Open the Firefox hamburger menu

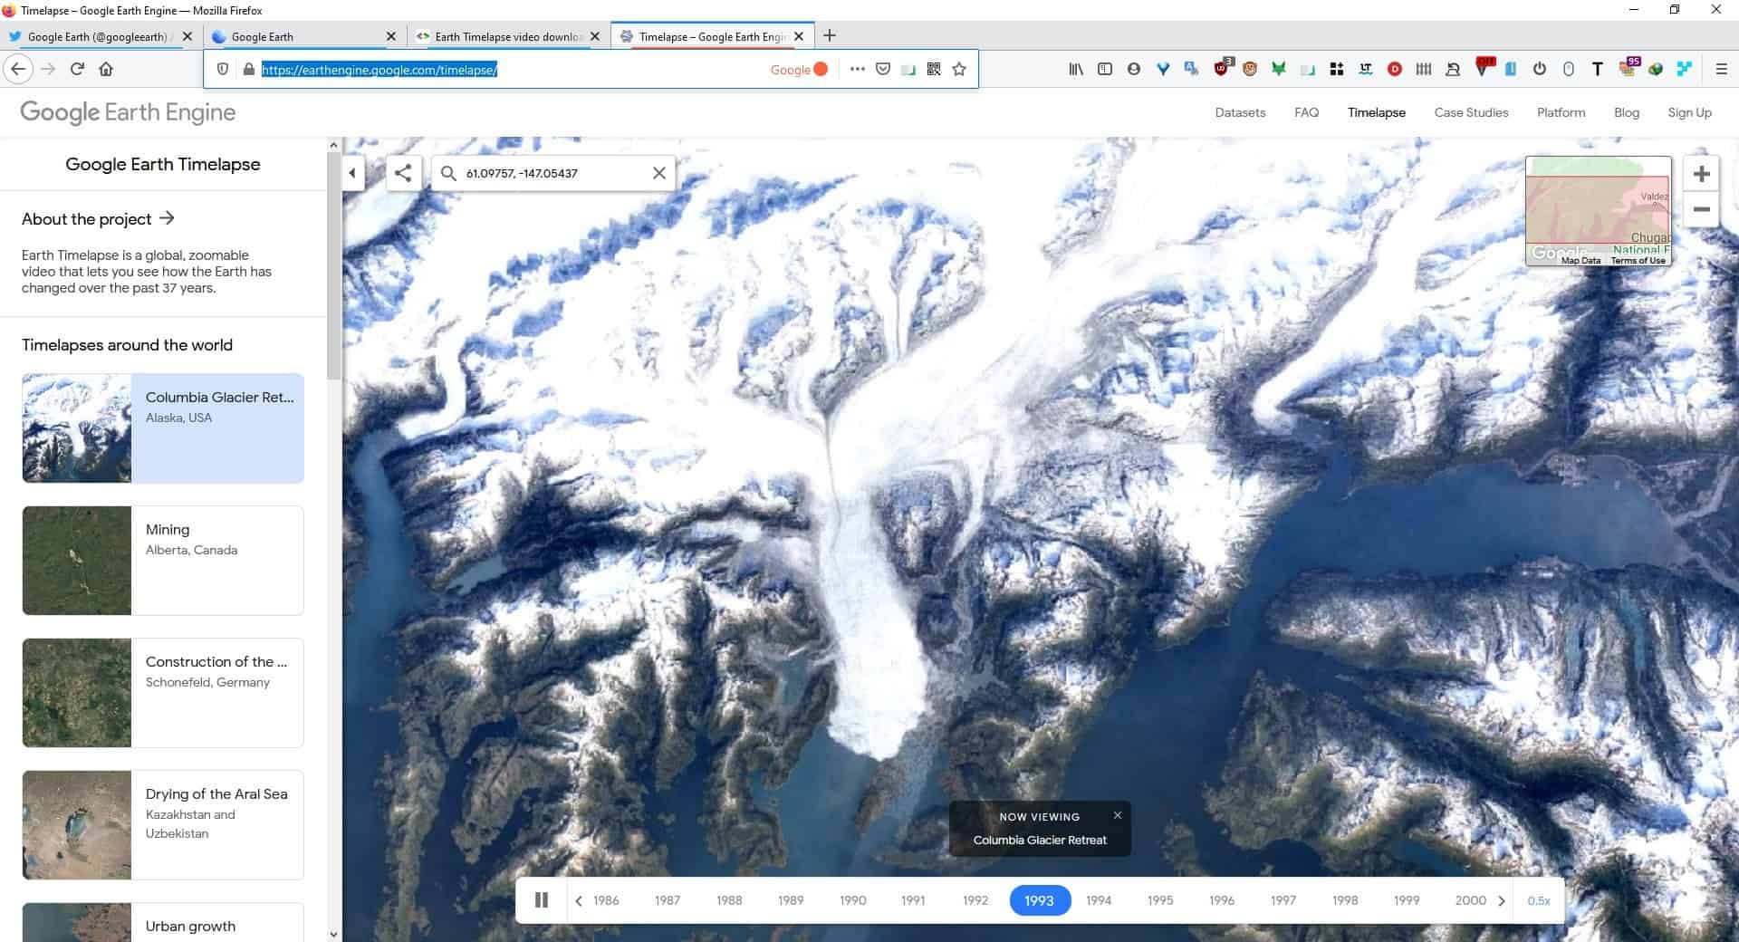click(x=1719, y=69)
